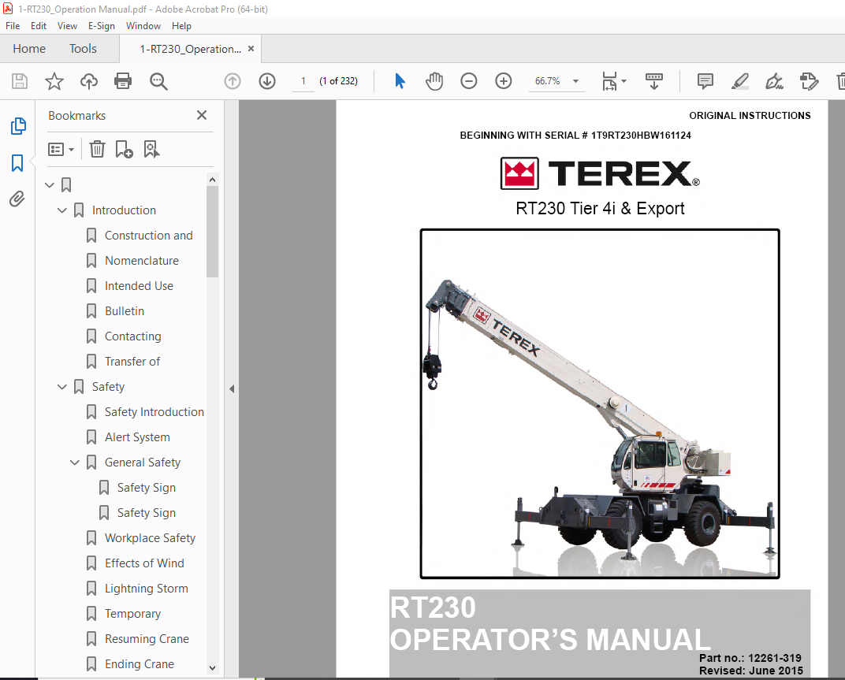
Task: Click the Save file icon
Action: [x=20, y=81]
